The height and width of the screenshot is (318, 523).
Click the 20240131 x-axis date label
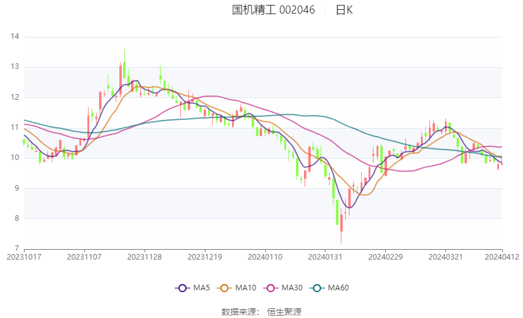pyautogui.click(x=325, y=257)
